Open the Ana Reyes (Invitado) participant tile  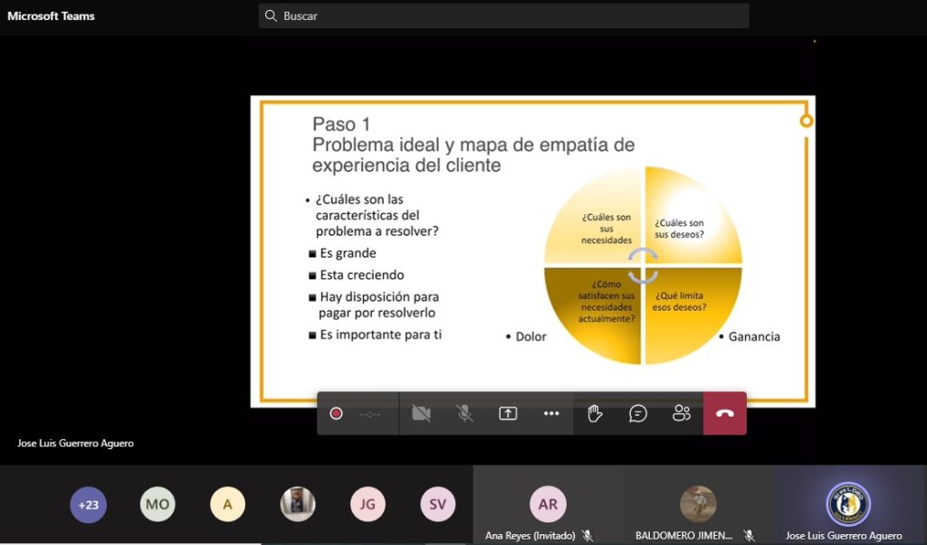tap(548, 505)
